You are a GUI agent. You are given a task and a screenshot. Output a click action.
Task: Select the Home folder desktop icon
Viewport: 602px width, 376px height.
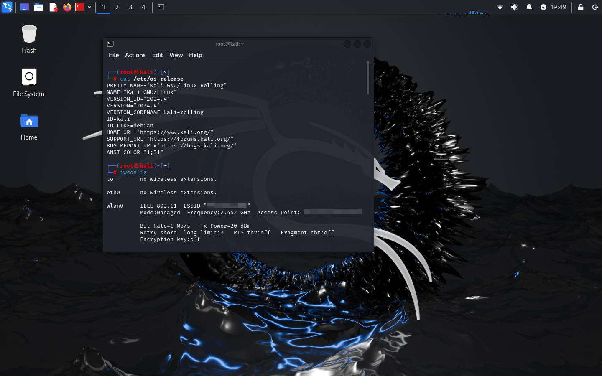pos(29,127)
